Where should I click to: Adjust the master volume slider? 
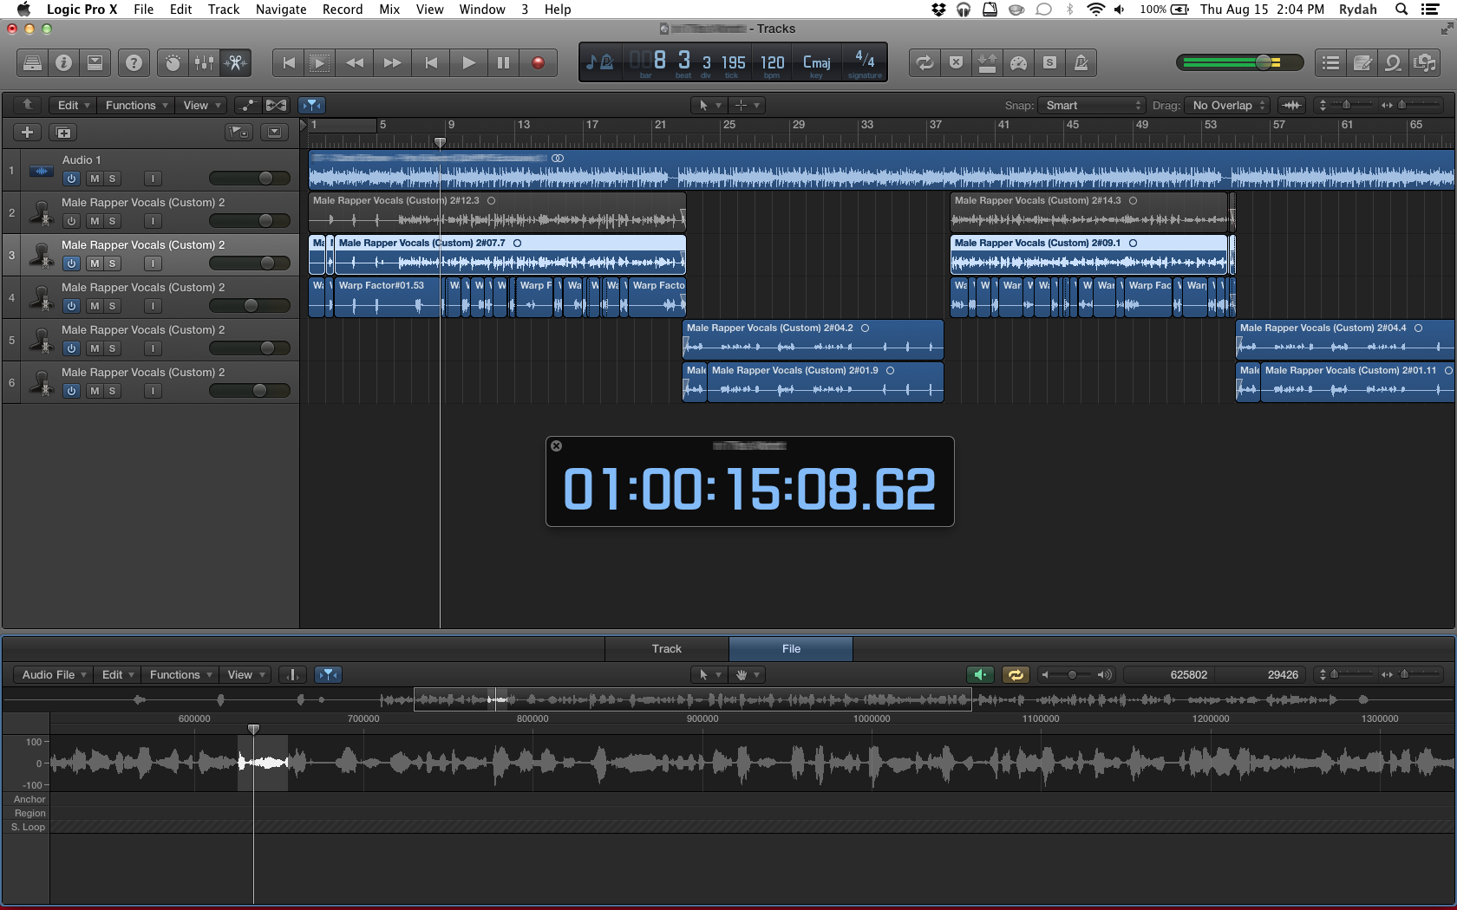[x=1263, y=62]
